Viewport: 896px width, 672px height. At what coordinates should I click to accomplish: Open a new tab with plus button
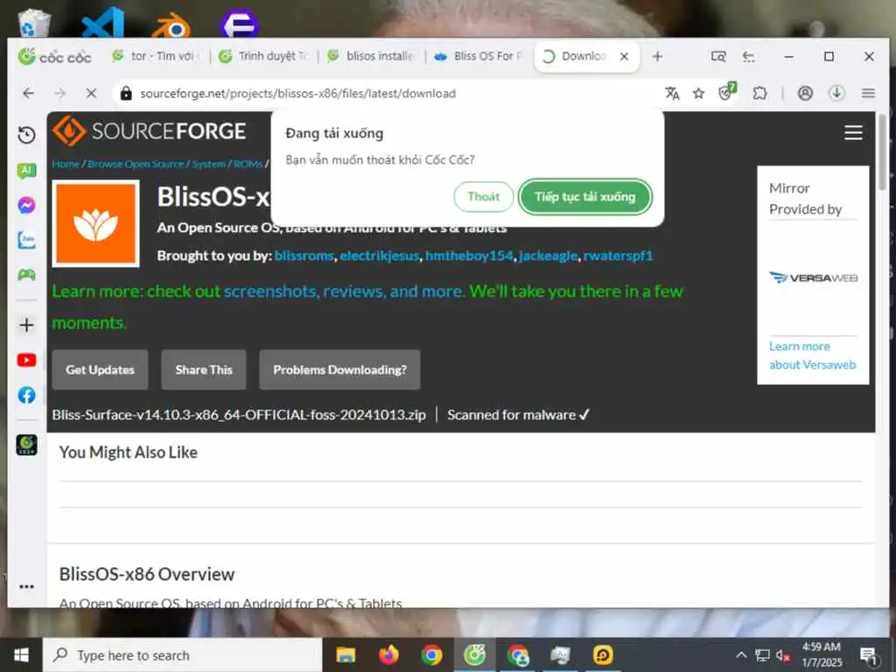click(x=657, y=57)
